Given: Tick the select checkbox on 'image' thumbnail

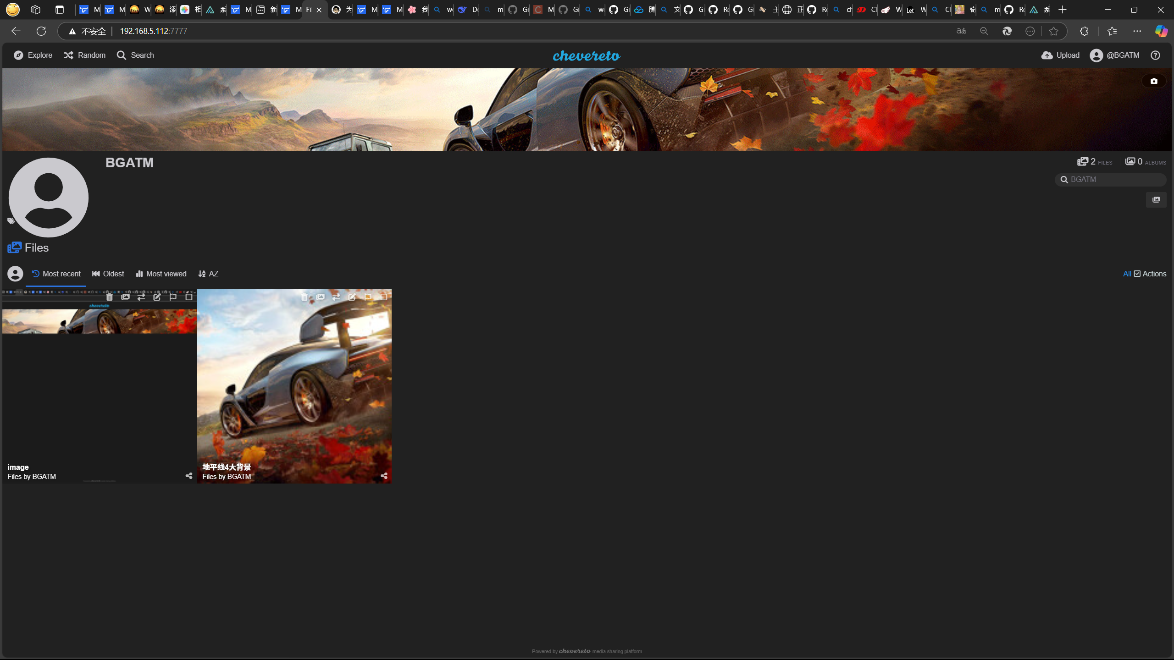Looking at the screenshot, I should coord(189,297).
